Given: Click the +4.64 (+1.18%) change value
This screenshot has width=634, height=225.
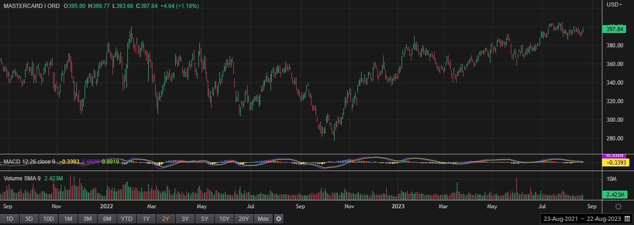Looking at the screenshot, I should point(179,6).
